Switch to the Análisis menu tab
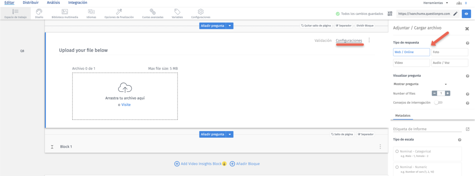 53,3
